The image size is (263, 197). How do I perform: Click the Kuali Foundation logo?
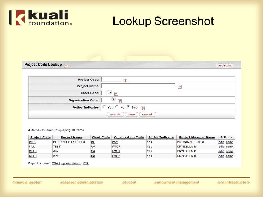[41, 18]
